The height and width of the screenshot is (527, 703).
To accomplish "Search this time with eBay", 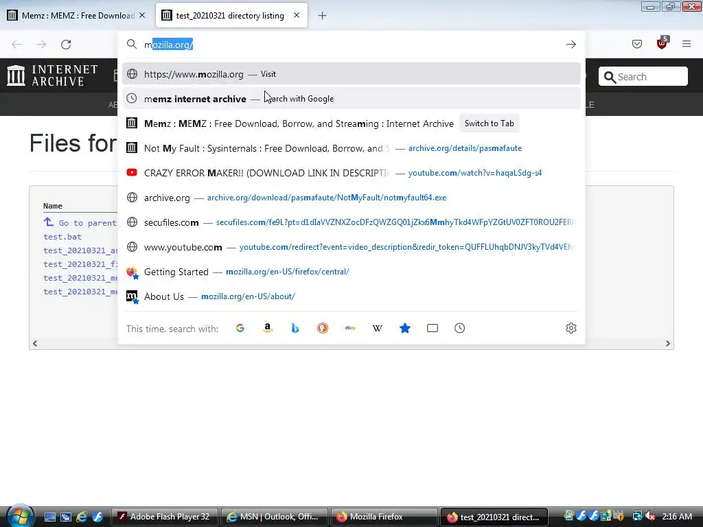I will tap(350, 328).
